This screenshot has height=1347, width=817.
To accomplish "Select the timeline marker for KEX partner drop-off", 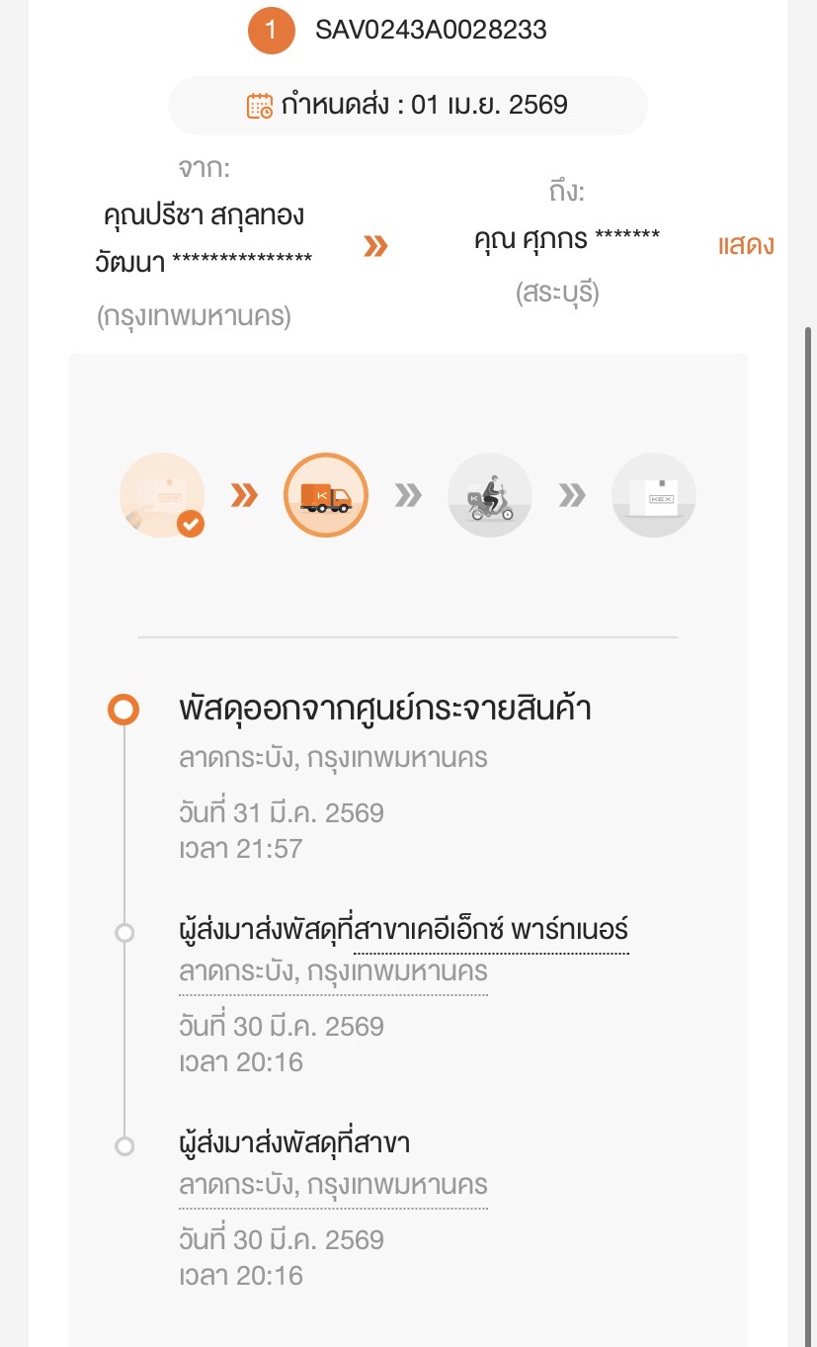I will [x=124, y=932].
